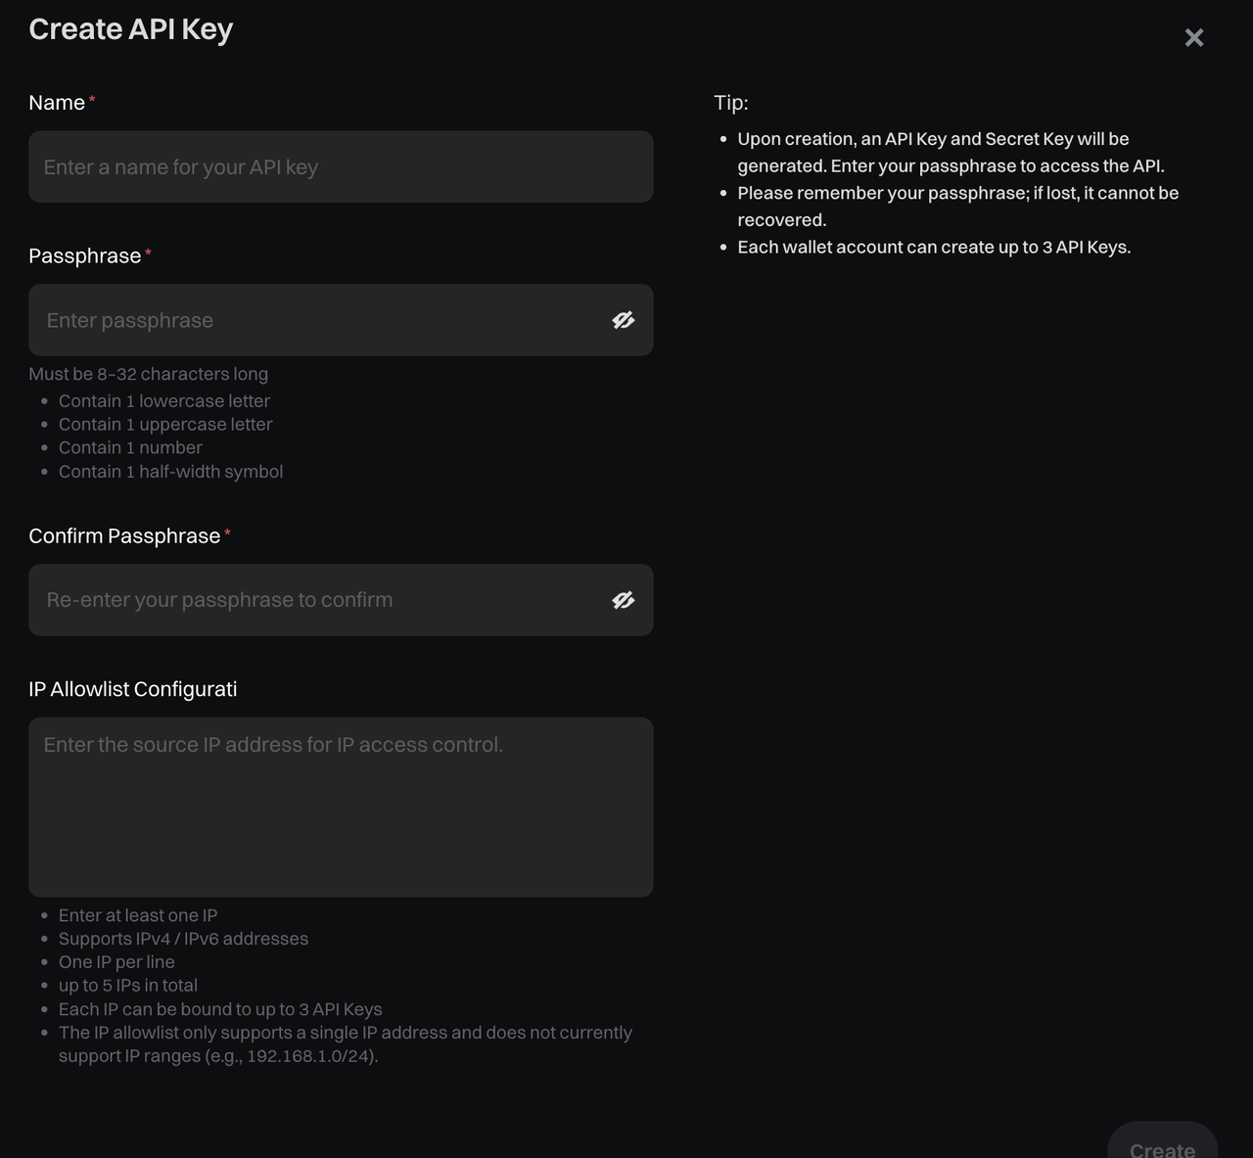Click the Create API Key heading
The width and height of the screenshot is (1253, 1158).
point(131,29)
